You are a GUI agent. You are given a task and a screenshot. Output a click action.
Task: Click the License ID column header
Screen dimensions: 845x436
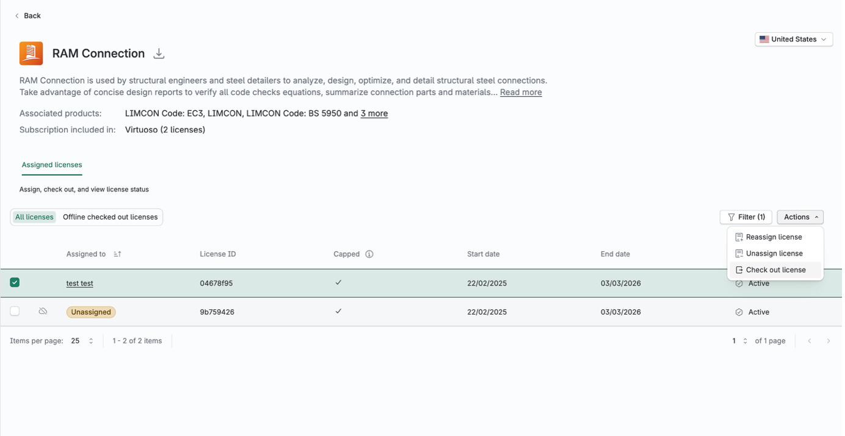coord(218,254)
